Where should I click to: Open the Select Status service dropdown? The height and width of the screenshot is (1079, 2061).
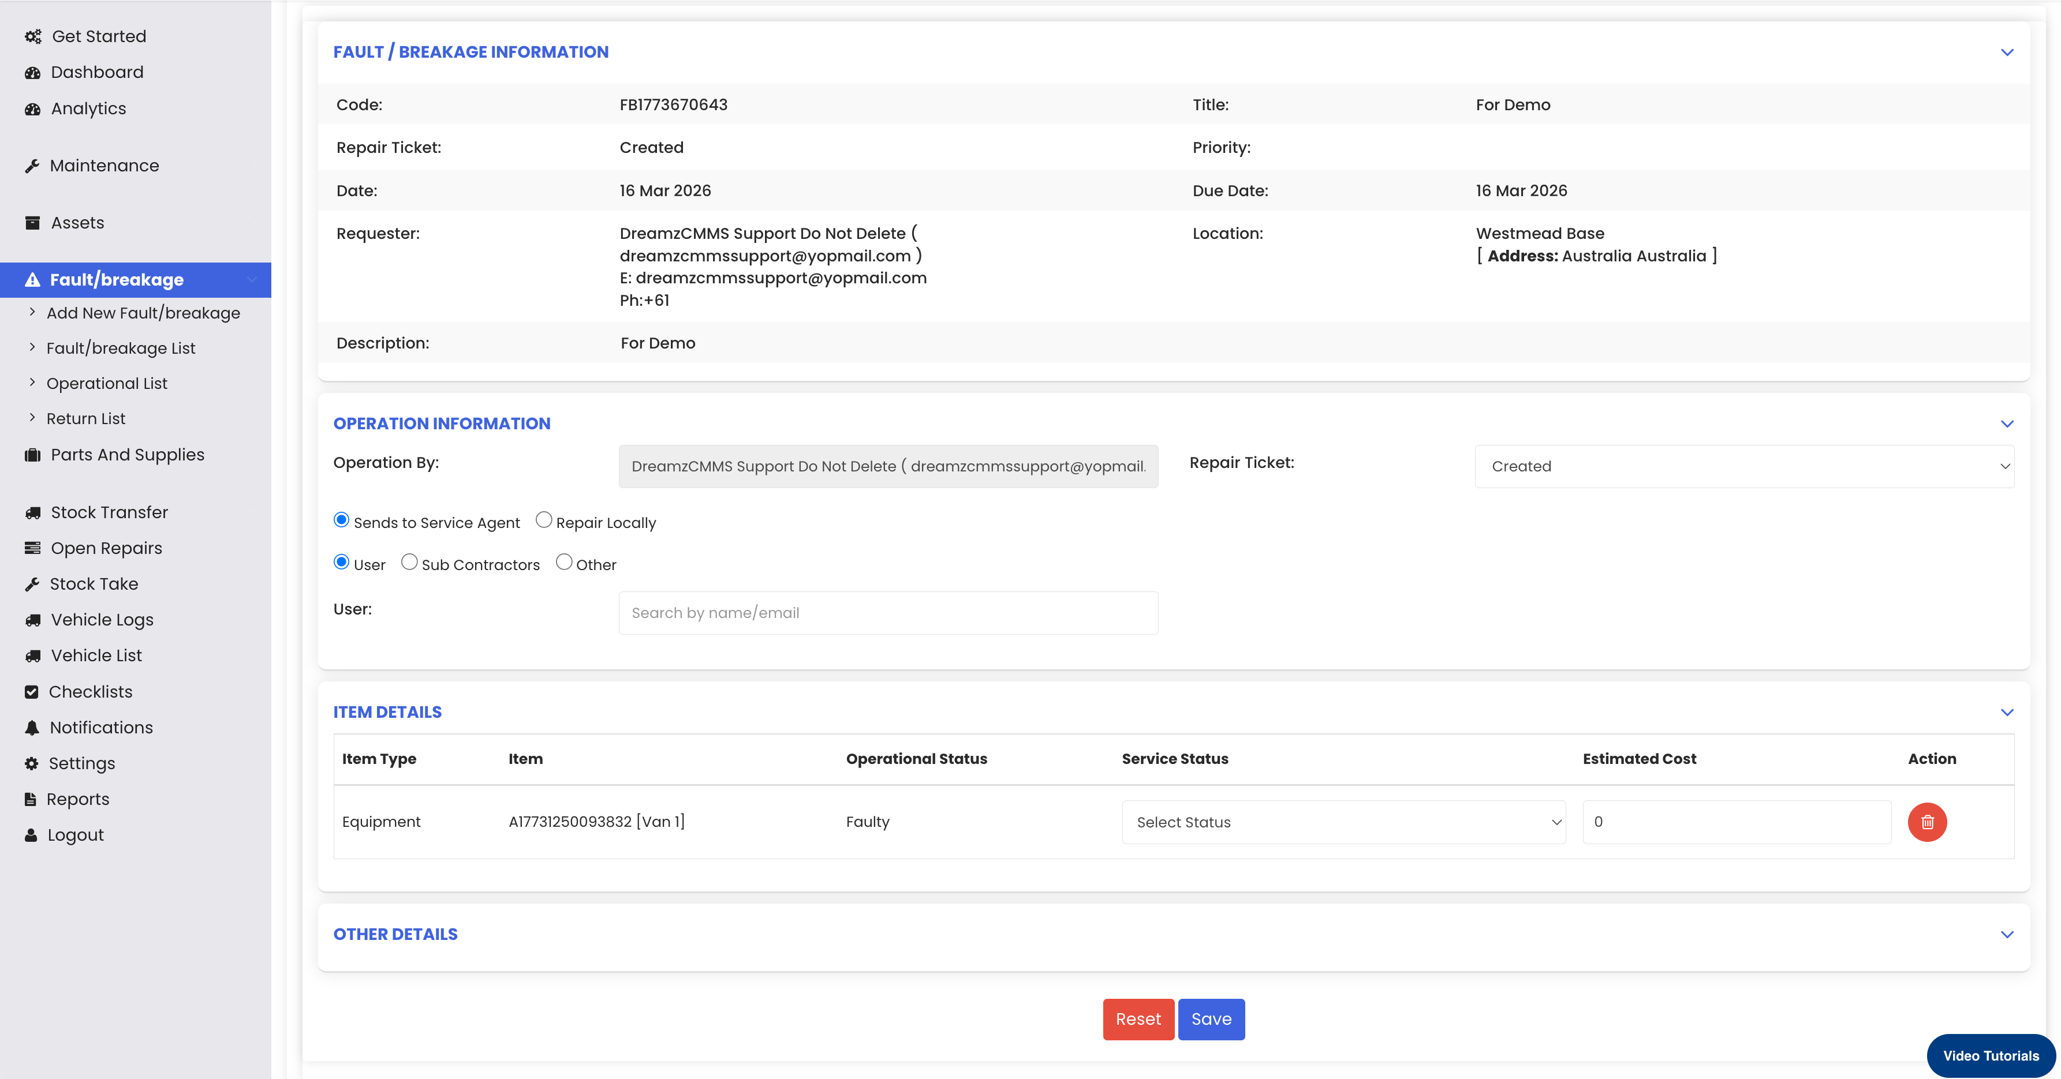(1342, 822)
